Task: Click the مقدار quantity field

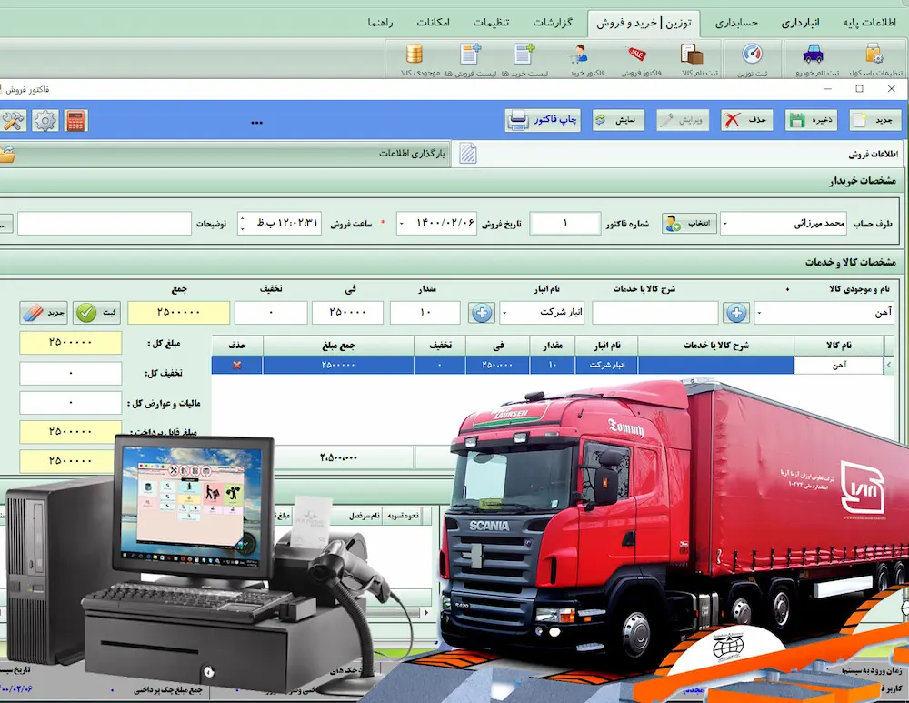Action: [425, 313]
